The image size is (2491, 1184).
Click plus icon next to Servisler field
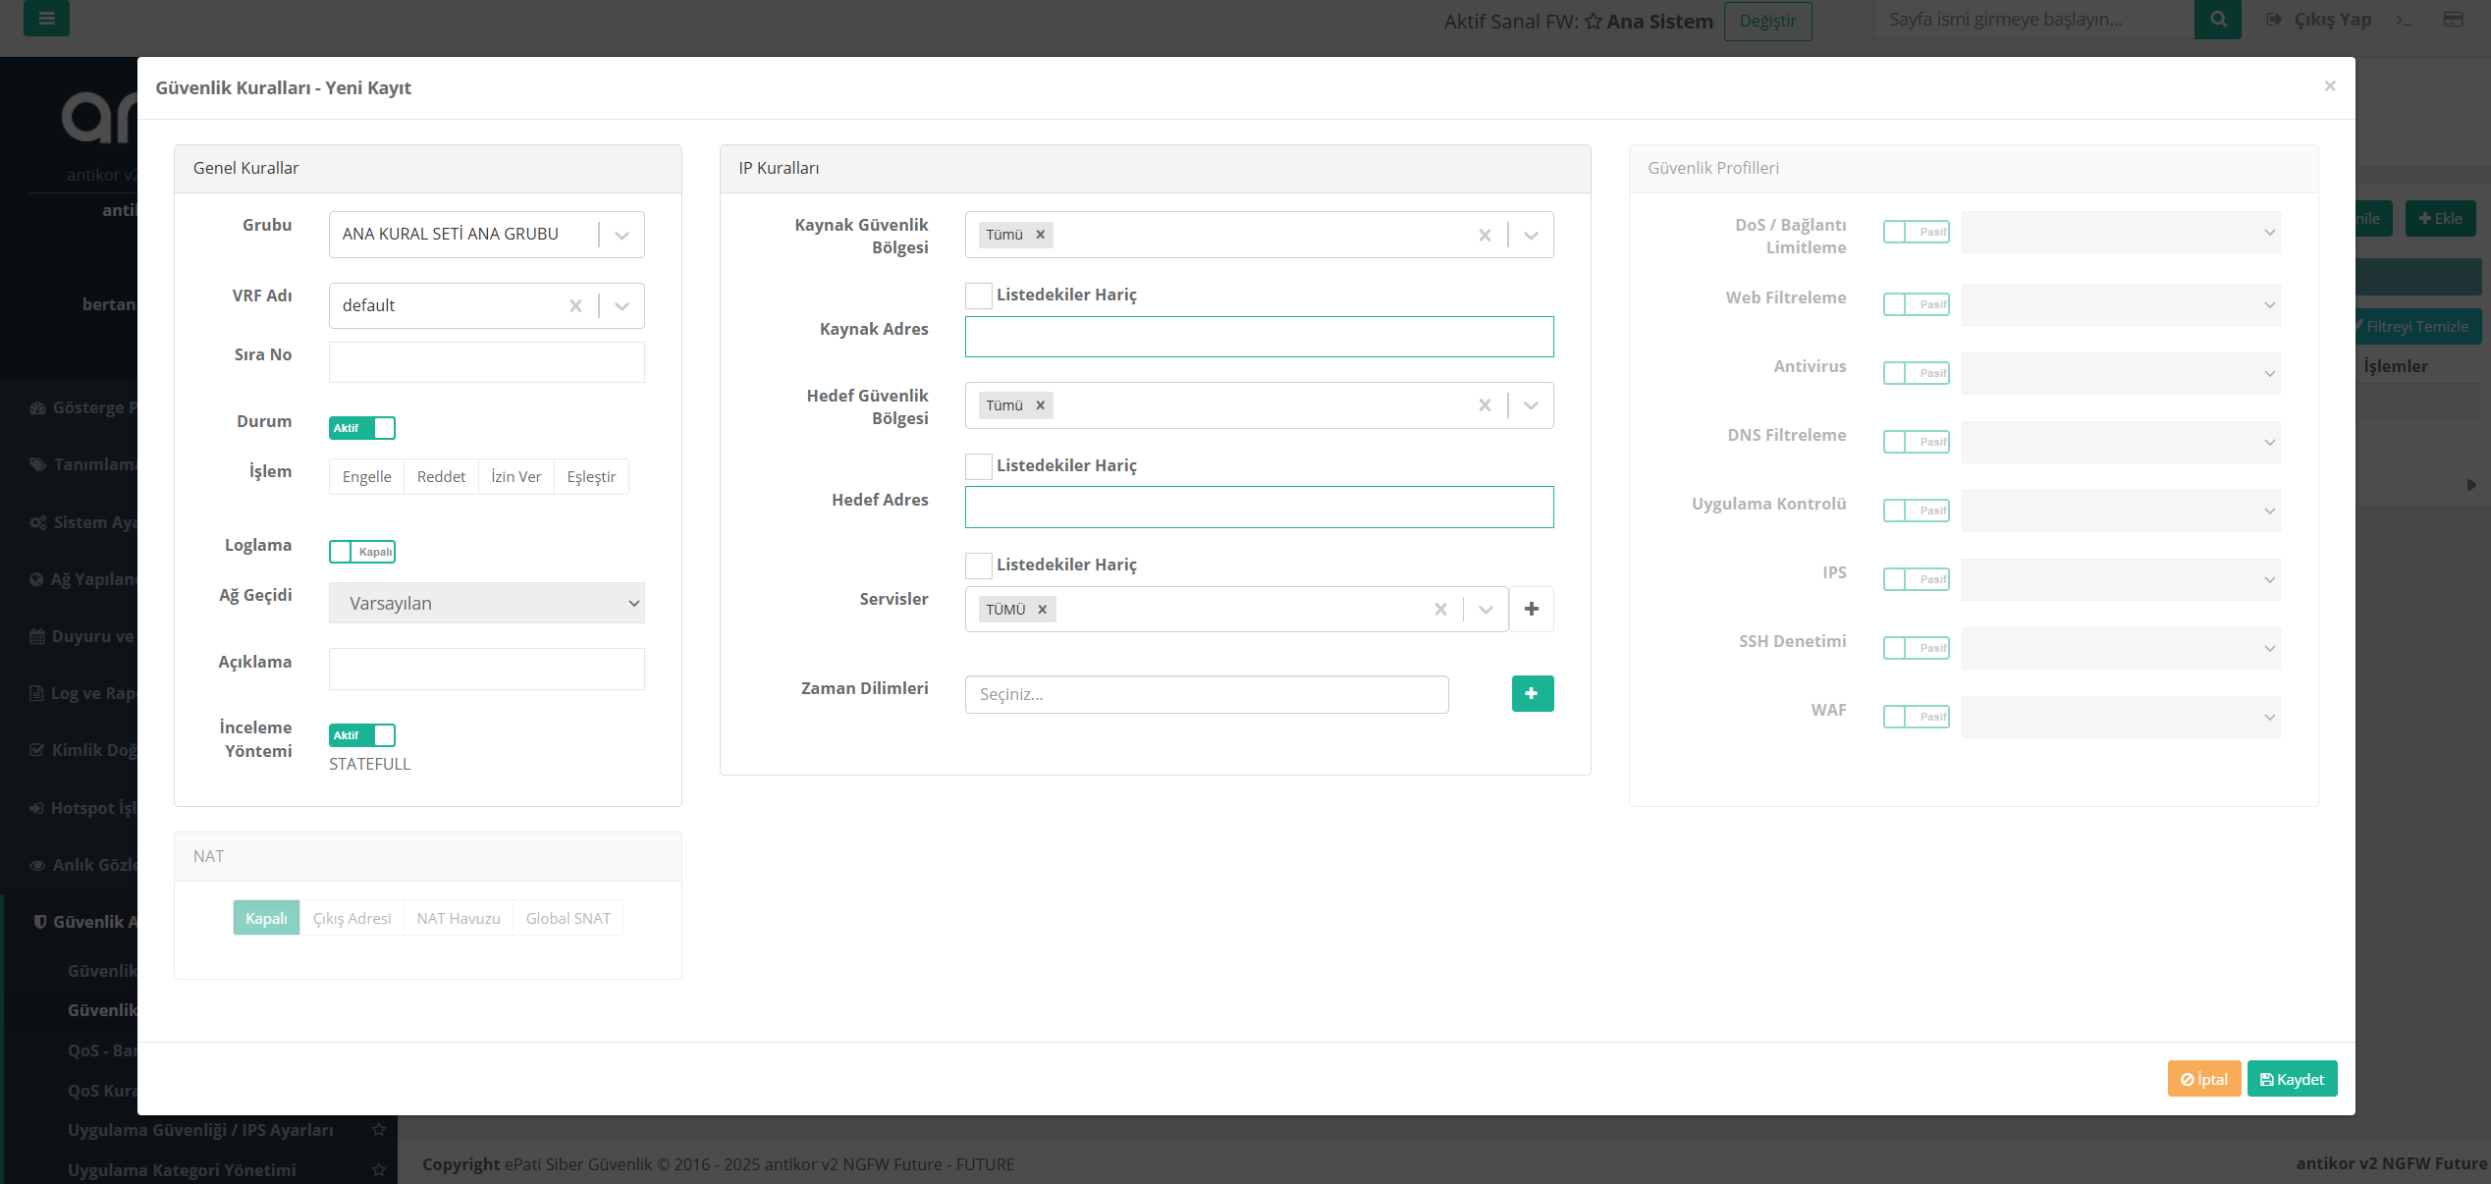click(x=1531, y=609)
